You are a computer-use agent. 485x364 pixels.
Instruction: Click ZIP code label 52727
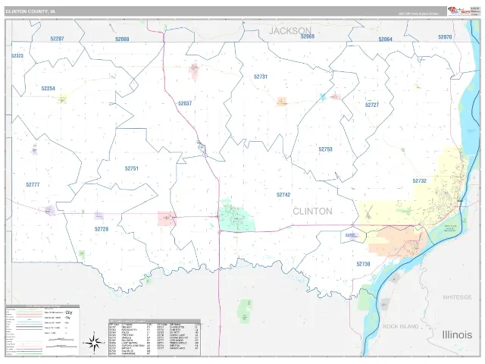tap(372, 105)
